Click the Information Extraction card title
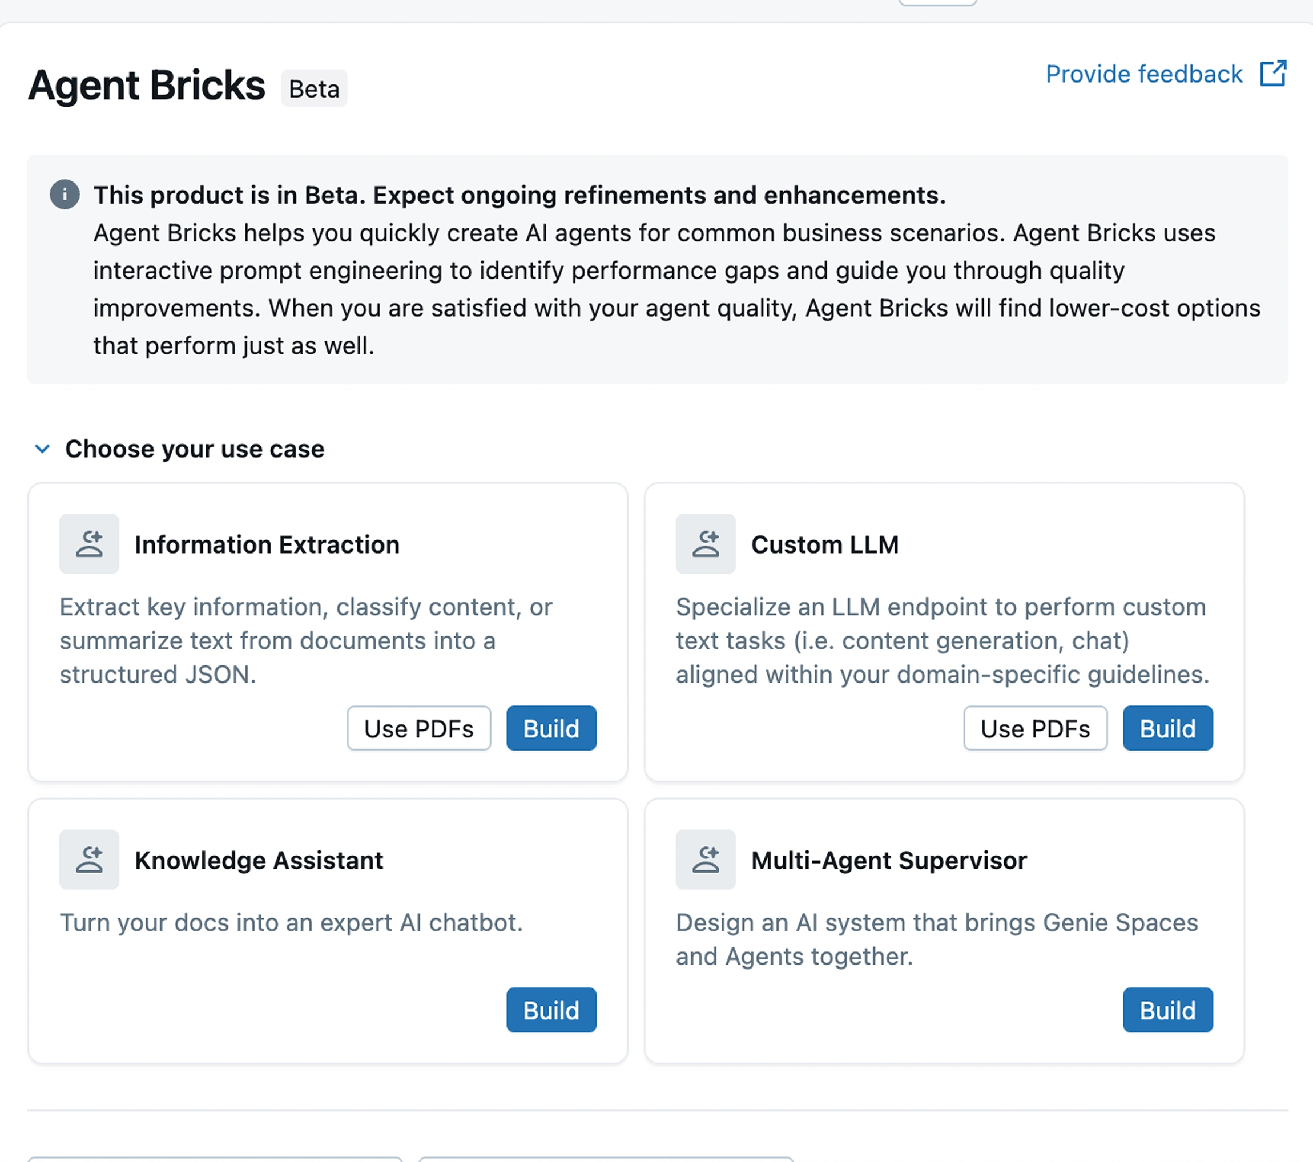The width and height of the screenshot is (1313, 1162). (267, 544)
